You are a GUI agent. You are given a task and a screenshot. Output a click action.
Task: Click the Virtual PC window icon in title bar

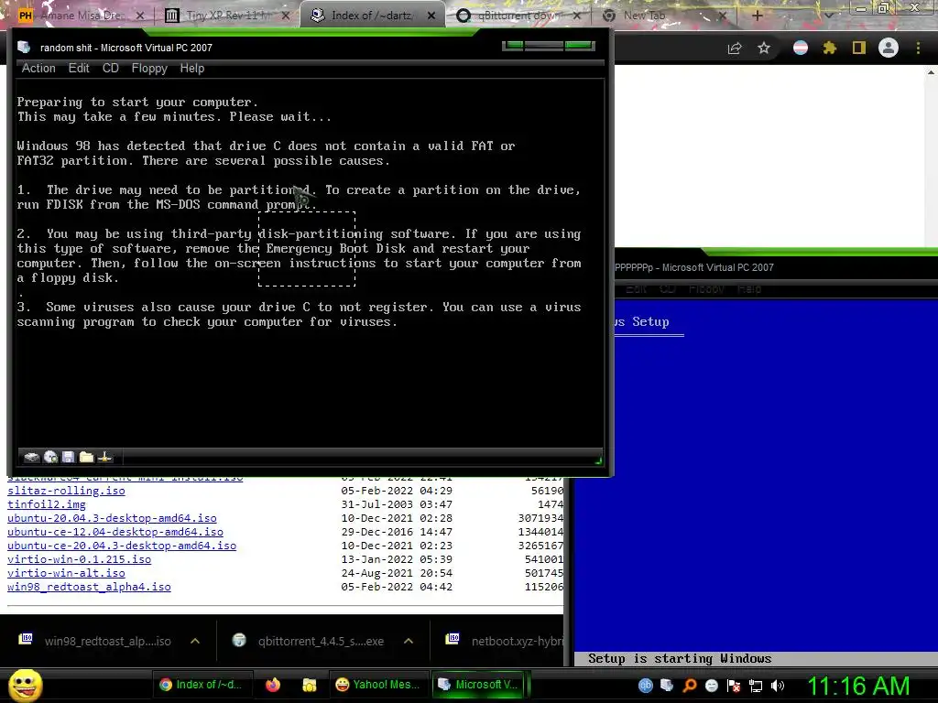tap(24, 48)
